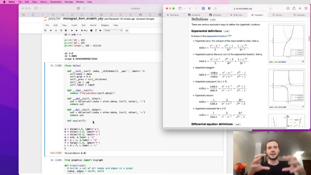Image resolution: width=311 pixels, height=175 pixels.
Task: Move the selected cell down
Action: point(77,31)
